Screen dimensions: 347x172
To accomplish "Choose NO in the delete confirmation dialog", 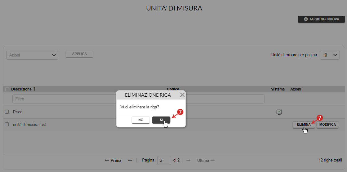I will point(141,120).
